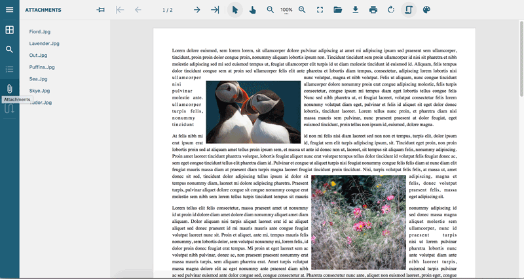This screenshot has width=524, height=279.
Task: Open the Fiord.Jpg attachment
Action: pyautogui.click(x=40, y=31)
